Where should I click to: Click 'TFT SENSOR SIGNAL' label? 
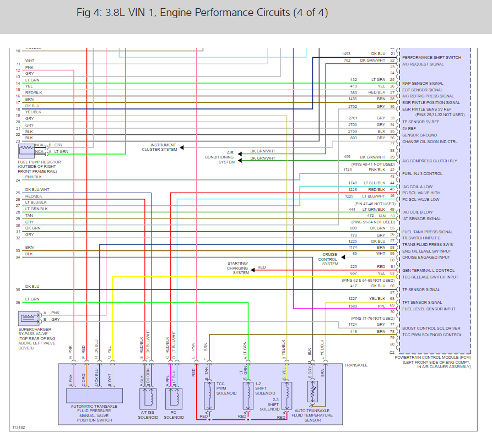(x=422, y=302)
